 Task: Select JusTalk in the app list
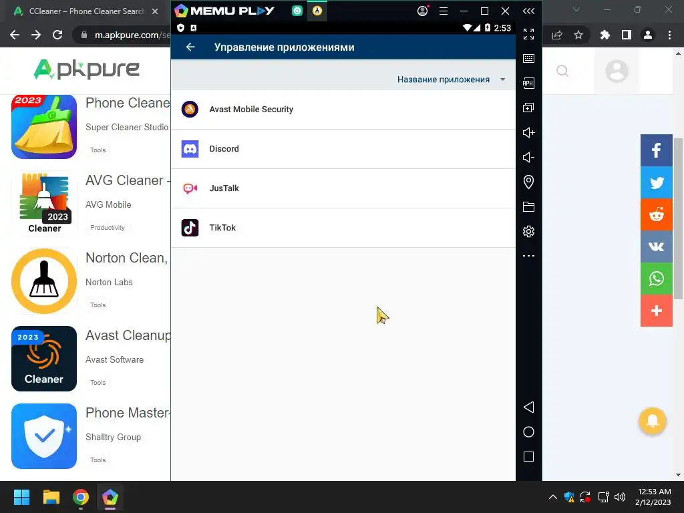tap(343, 188)
